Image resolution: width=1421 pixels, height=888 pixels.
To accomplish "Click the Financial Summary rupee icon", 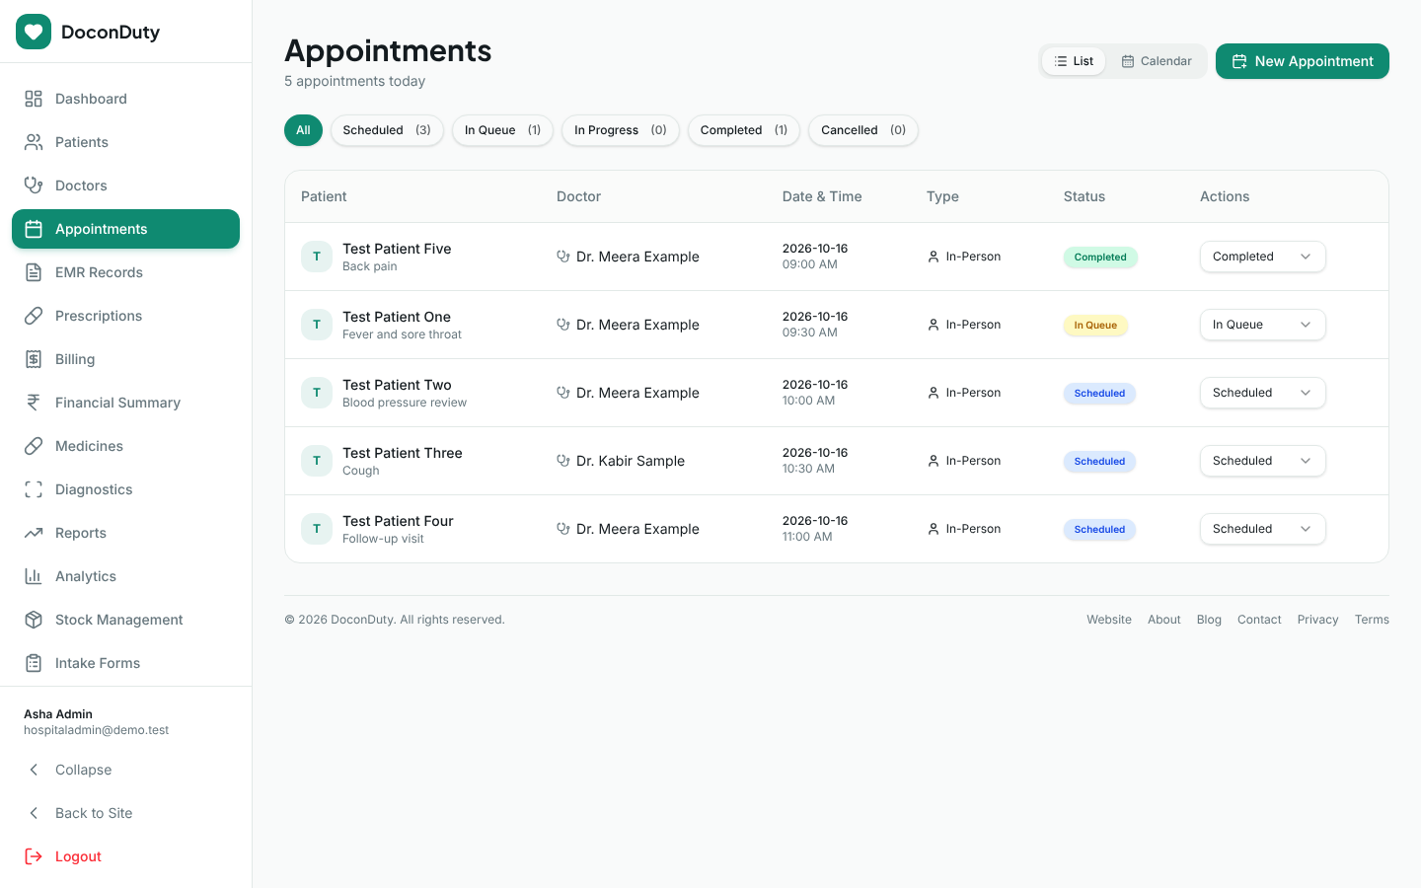I will (x=34, y=403).
